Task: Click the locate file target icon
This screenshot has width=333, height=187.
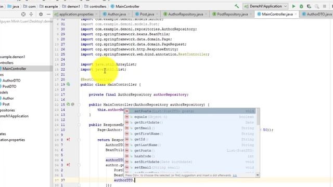Action: coord(23,14)
